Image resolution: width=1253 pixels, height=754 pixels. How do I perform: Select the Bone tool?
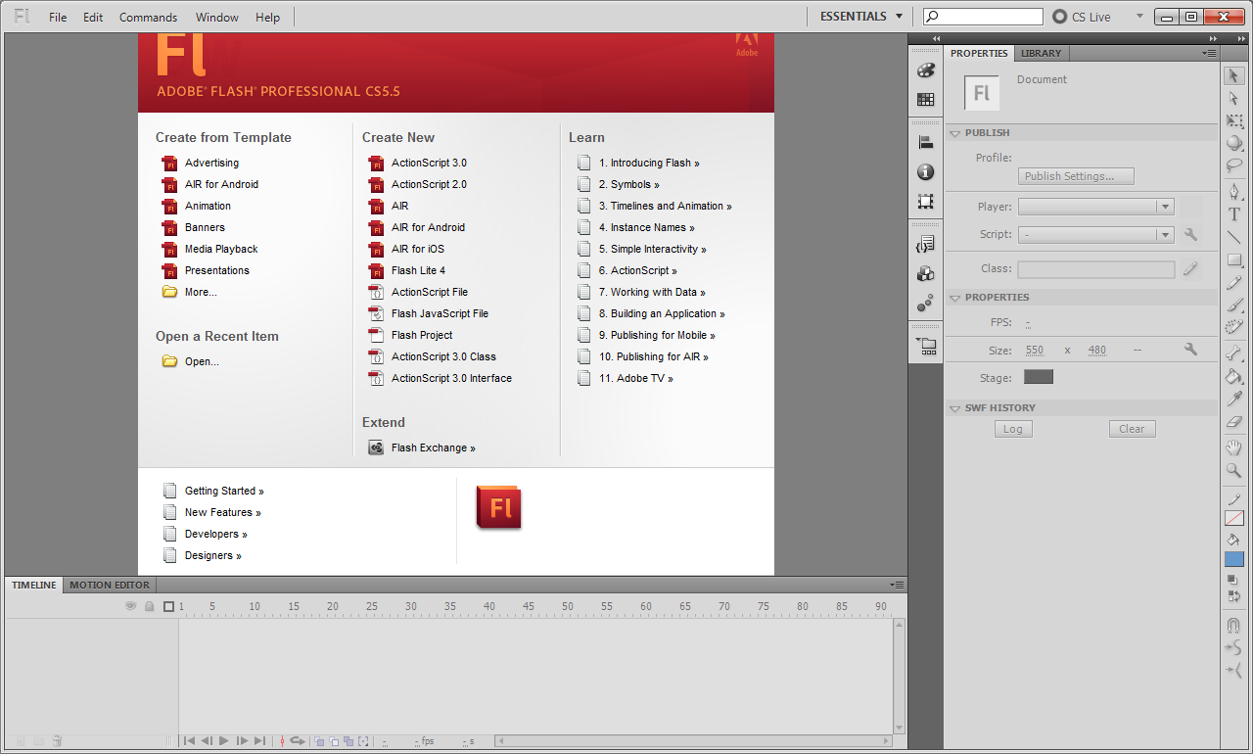1233,353
